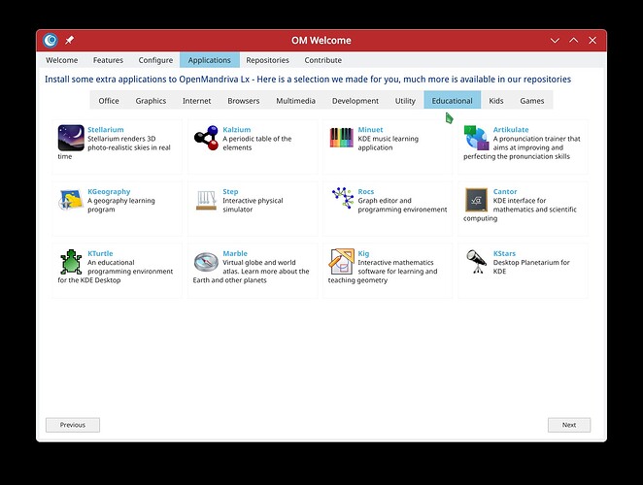The width and height of the screenshot is (643, 485).
Task: Open the Games category
Action: (532, 101)
